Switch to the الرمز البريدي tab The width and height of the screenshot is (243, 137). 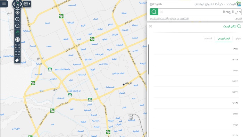coord(224,38)
